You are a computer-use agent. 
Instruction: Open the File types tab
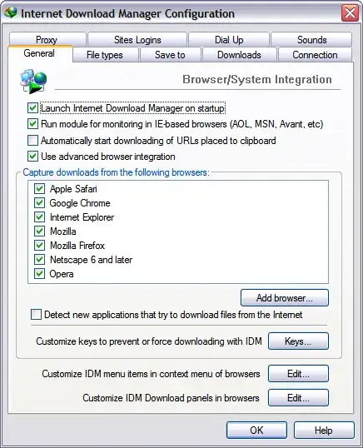coord(105,55)
